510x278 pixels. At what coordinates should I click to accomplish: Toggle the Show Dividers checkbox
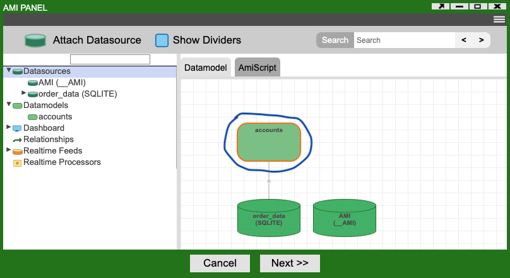pyautogui.click(x=162, y=40)
